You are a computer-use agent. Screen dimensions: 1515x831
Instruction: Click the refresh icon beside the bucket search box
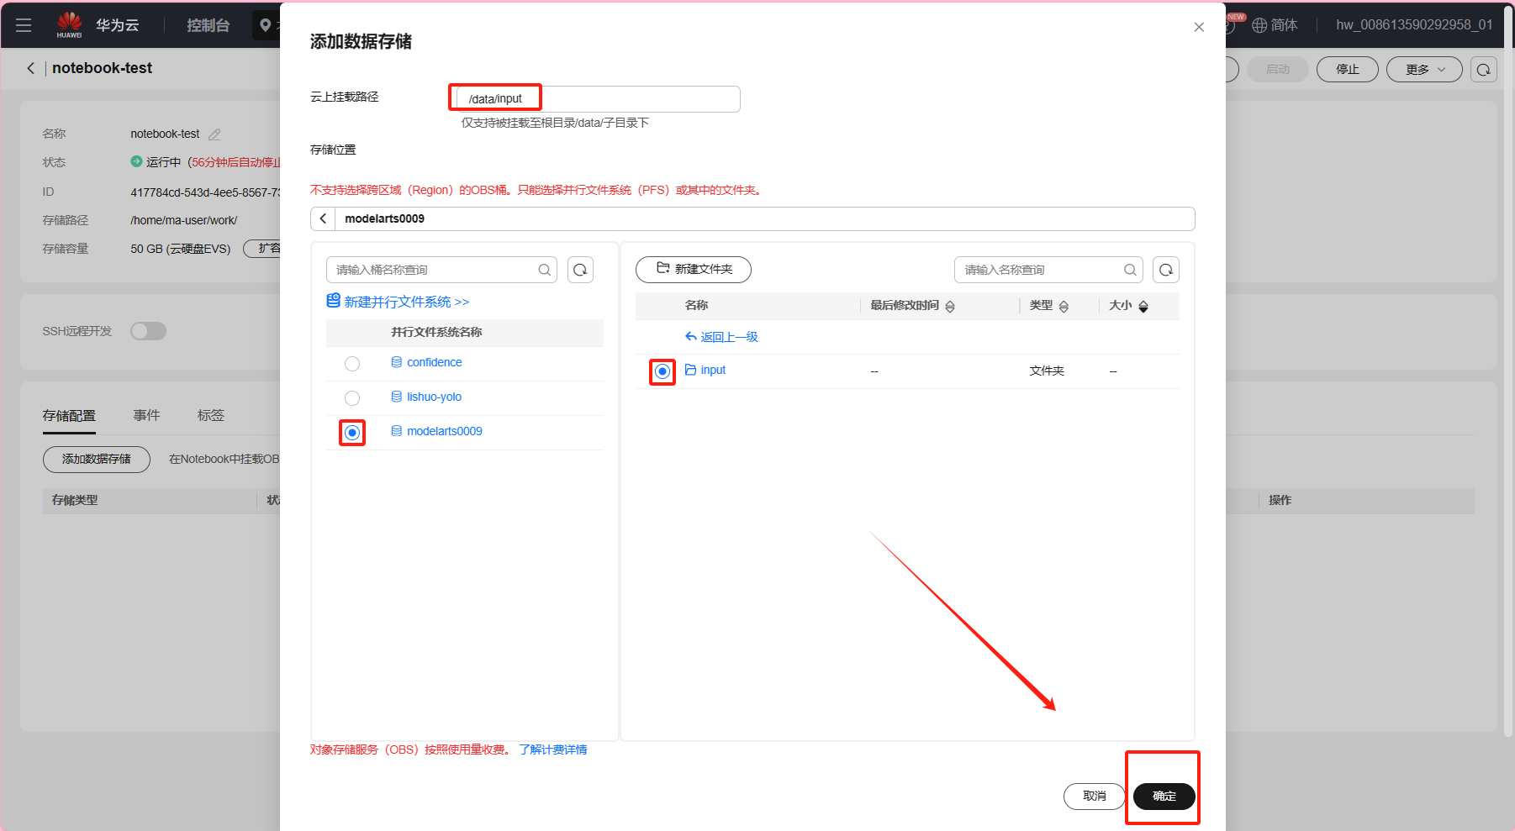[x=580, y=269]
